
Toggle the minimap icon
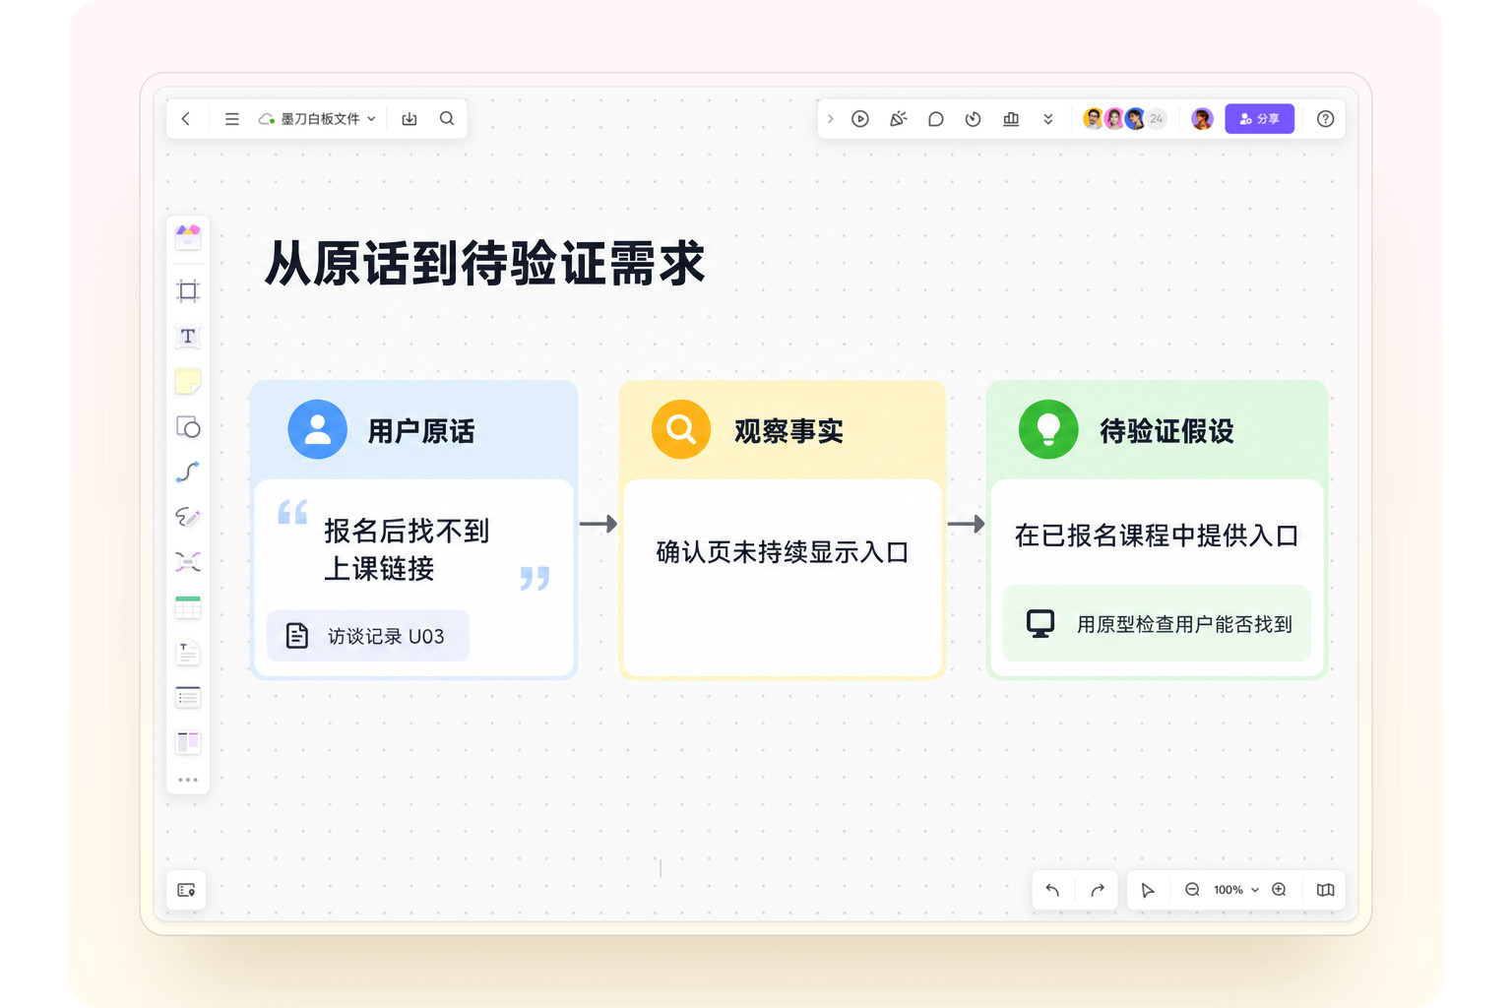tap(1326, 890)
